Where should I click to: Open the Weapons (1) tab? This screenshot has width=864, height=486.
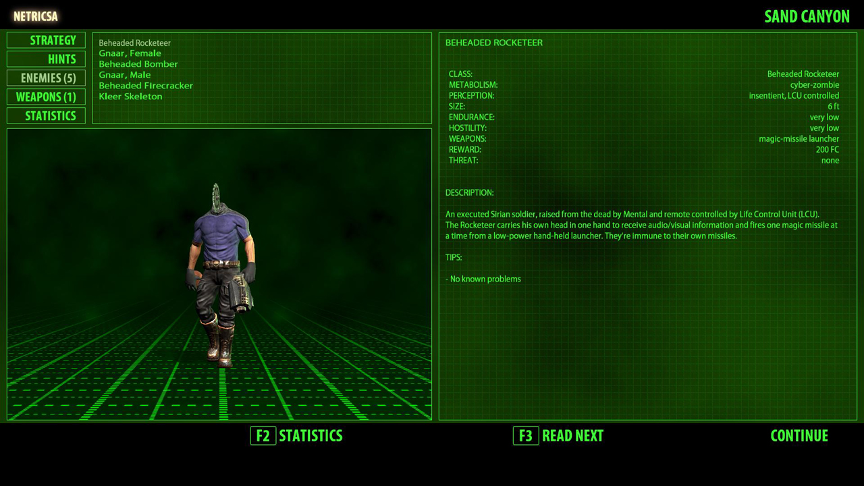click(x=46, y=97)
